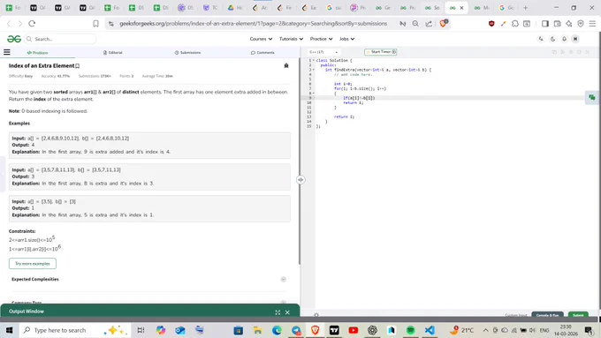
Task: Click the panel splitter handle icon
Action: [300, 179]
